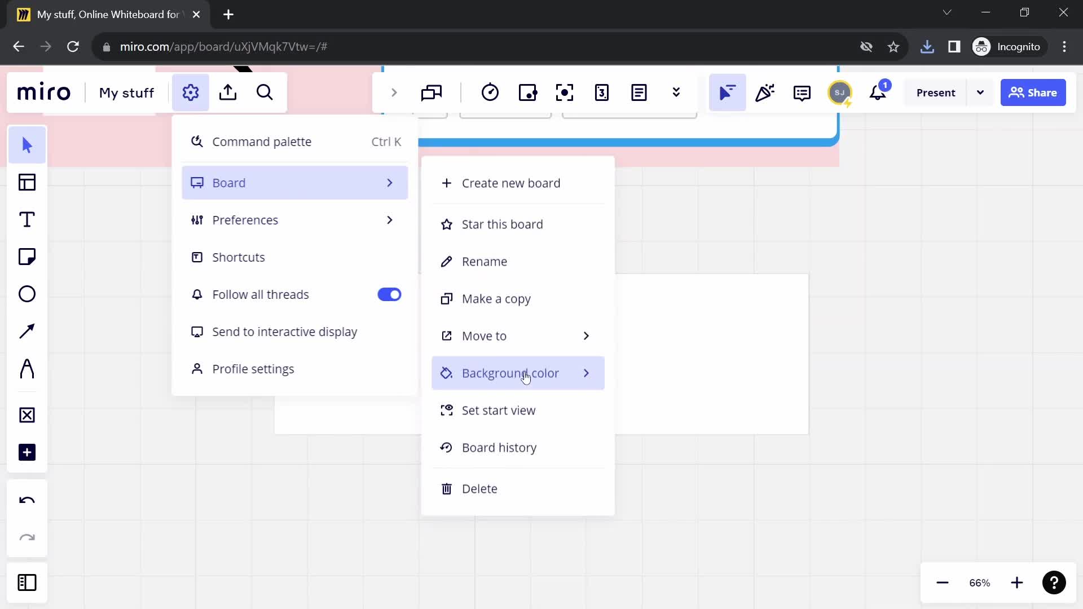
Task: Redo the last action
Action: coord(27,538)
